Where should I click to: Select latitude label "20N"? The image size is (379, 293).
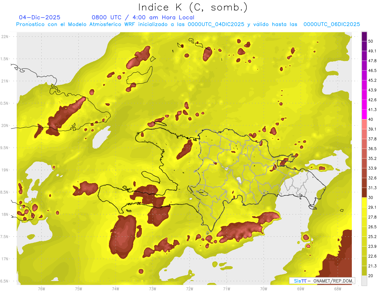[x=5, y=125]
